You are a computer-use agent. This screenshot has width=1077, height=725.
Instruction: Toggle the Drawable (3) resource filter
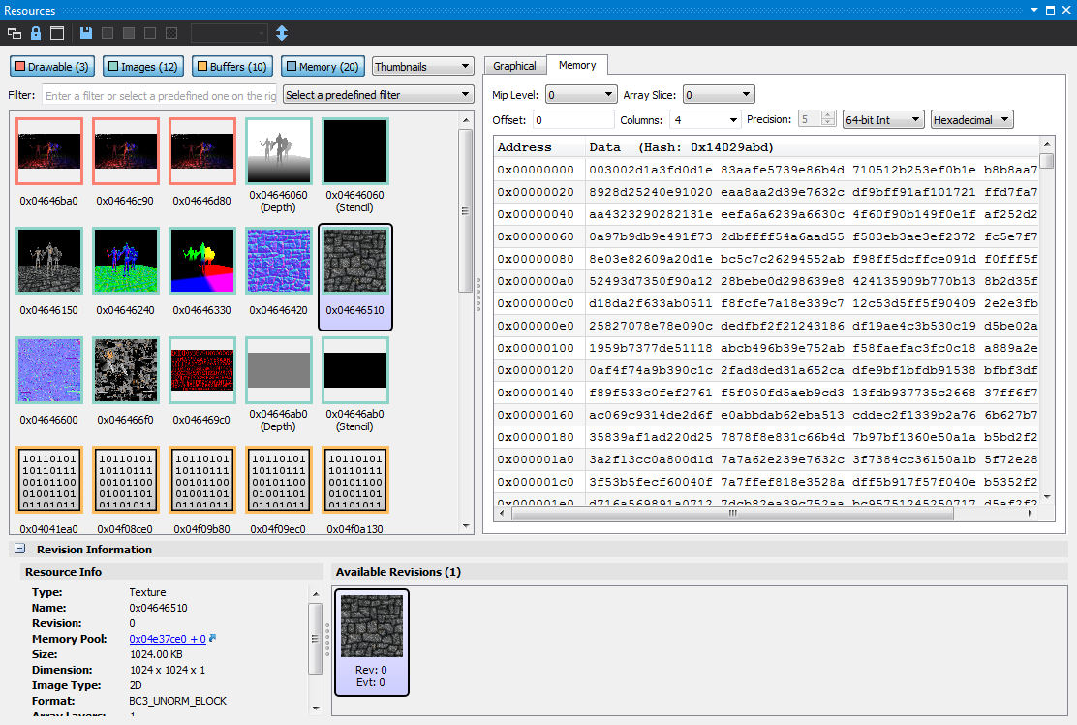[x=52, y=67]
